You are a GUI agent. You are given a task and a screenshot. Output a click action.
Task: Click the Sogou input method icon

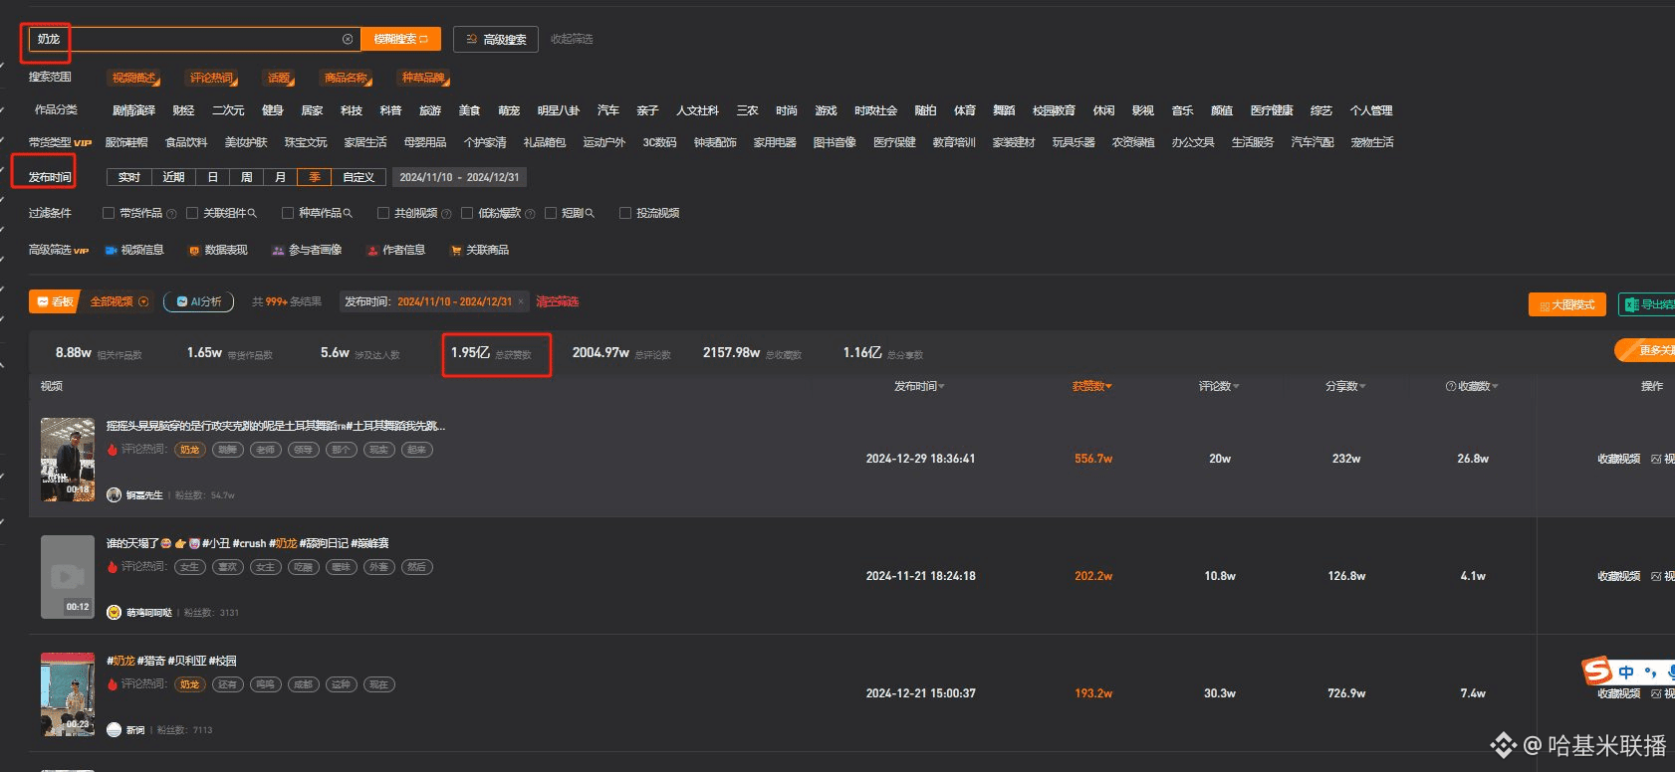pos(1596,671)
